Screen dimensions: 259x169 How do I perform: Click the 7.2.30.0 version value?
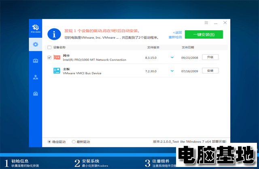tap(151, 71)
